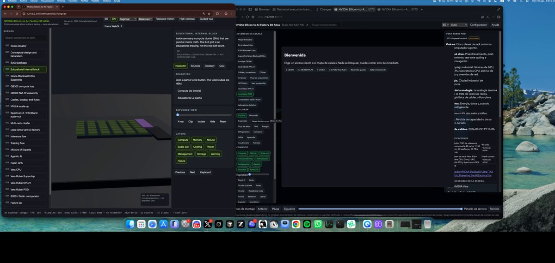555x263 pixels.
Task: Close the NVIDIA Silicon-to-AI-Factory Chrome tab
Action: [56, 7]
